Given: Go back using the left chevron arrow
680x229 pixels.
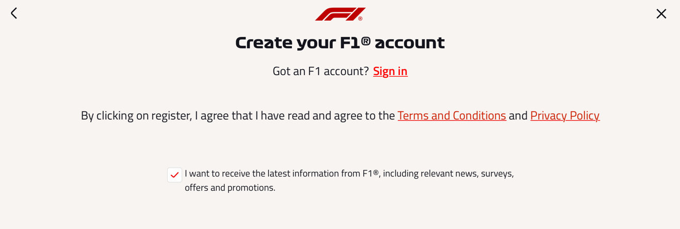Looking at the screenshot, I should click(x=14, y=13).
